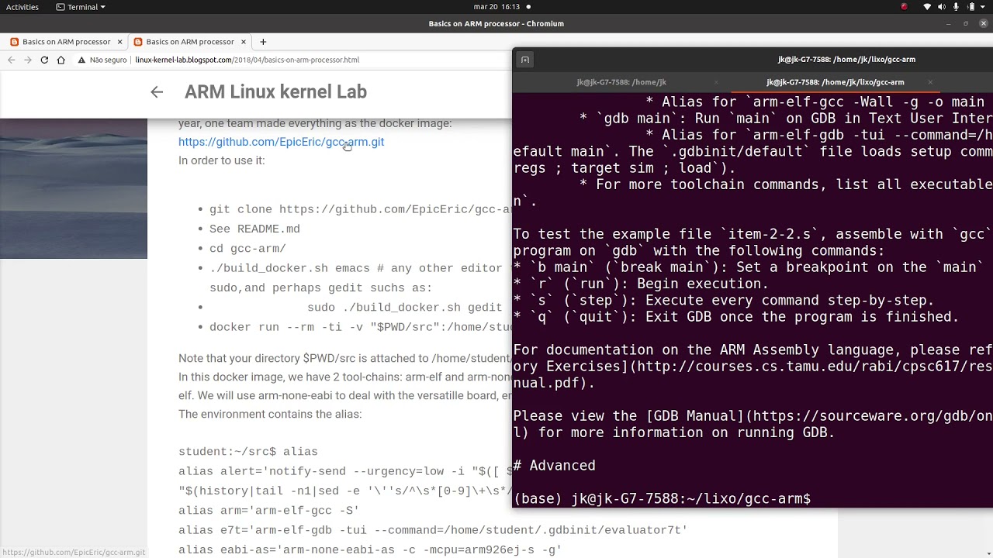Click the 'In order to use it:' text

(x=222, y=160)
